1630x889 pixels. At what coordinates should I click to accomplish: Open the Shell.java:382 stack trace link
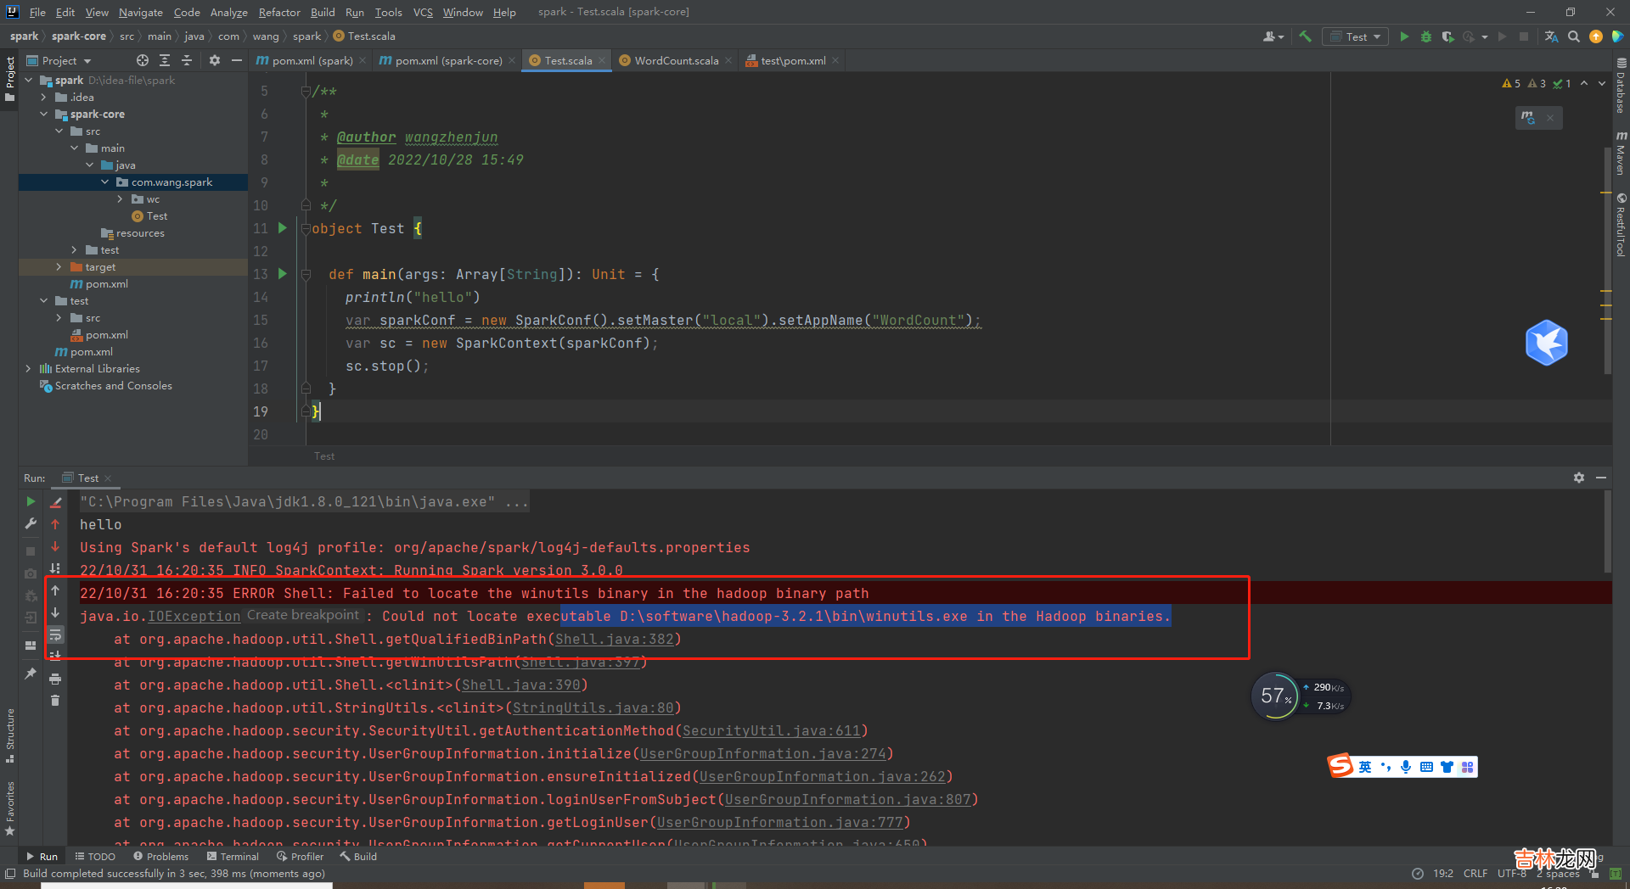click(x=614, y=640)
